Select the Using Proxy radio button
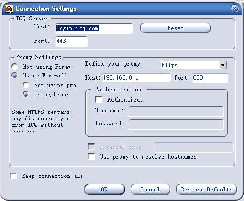The width and height of the screenshot is (244, 201). pos(26,94)
